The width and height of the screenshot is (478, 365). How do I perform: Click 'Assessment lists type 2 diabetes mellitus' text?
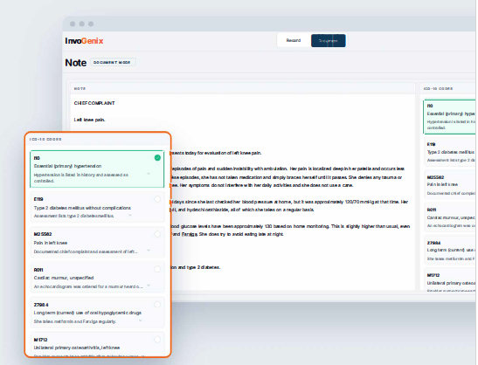click(x=73, y=216)
